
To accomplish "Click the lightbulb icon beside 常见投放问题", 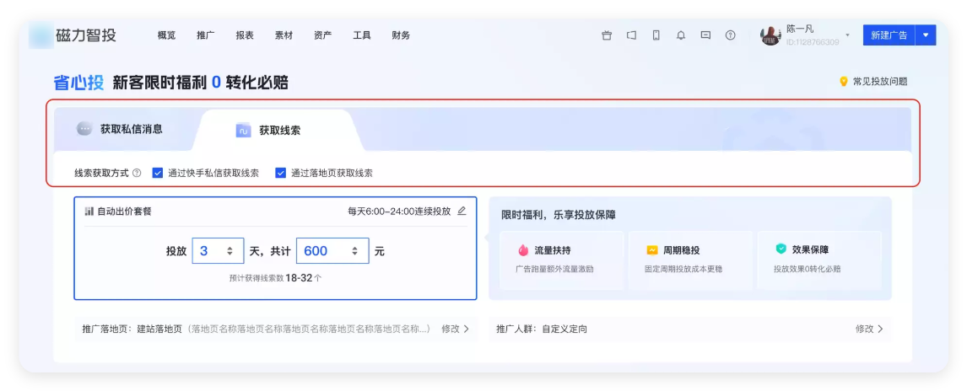I will click(x=844, y=81).
